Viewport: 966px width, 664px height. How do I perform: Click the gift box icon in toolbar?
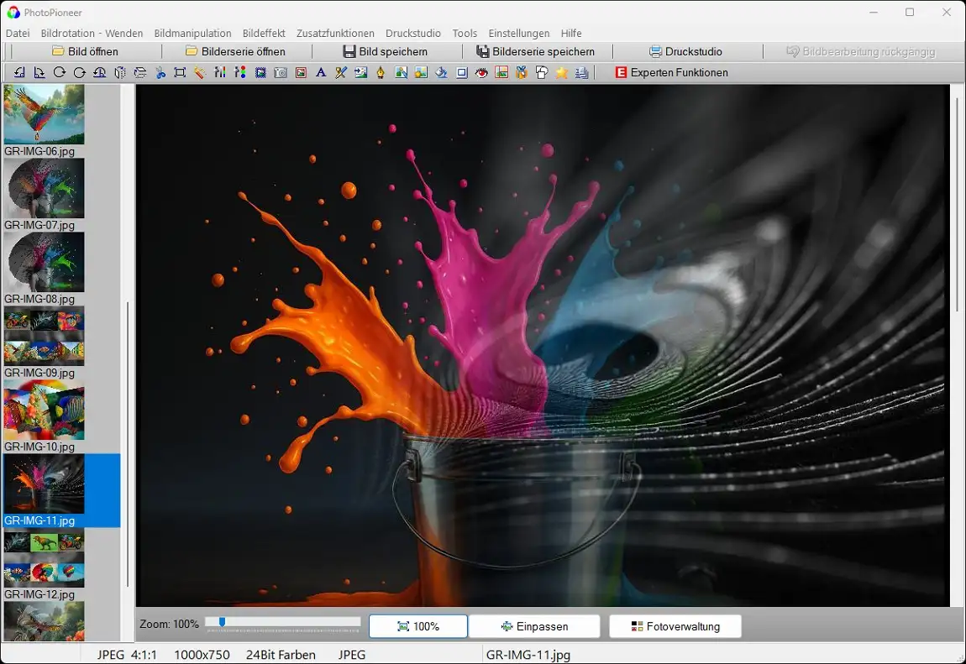pos(521,73)
